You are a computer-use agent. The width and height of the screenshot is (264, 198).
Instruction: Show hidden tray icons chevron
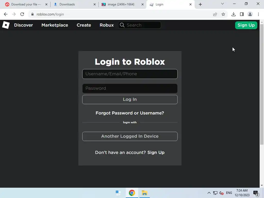[209, 193]
